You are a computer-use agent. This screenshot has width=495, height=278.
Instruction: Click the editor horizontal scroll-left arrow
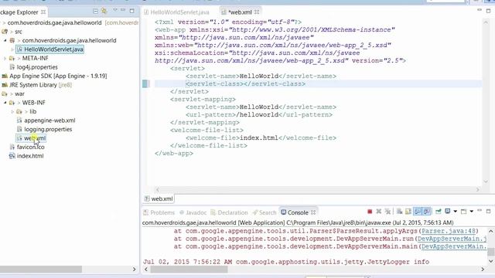coord(158,189)
